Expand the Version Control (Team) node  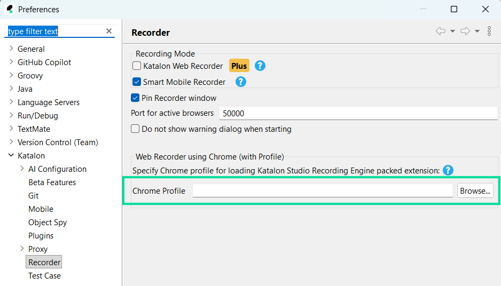coord(11,142)
